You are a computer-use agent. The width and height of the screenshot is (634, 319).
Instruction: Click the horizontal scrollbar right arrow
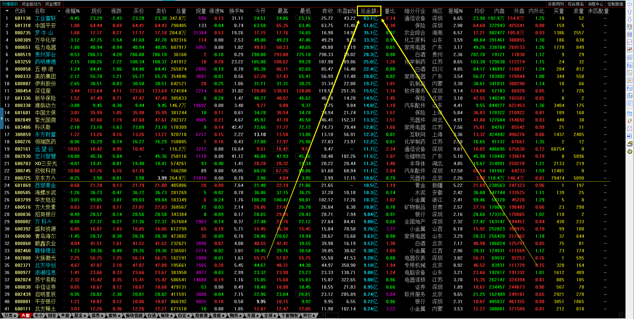[x=622, y=315]
